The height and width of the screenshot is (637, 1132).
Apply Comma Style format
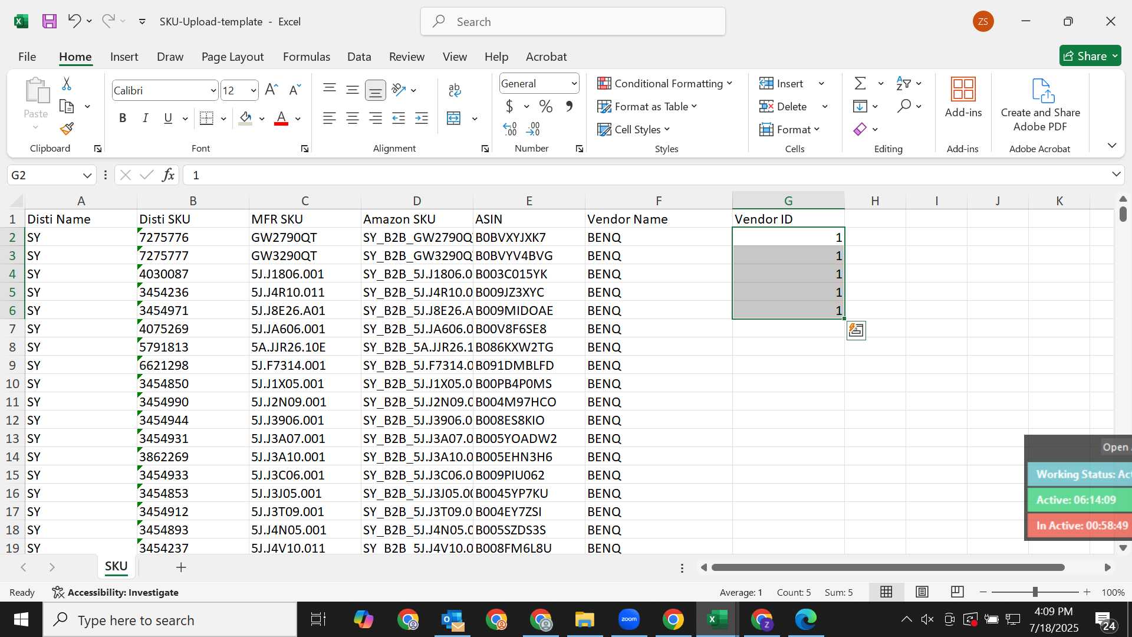click(569, 106)
